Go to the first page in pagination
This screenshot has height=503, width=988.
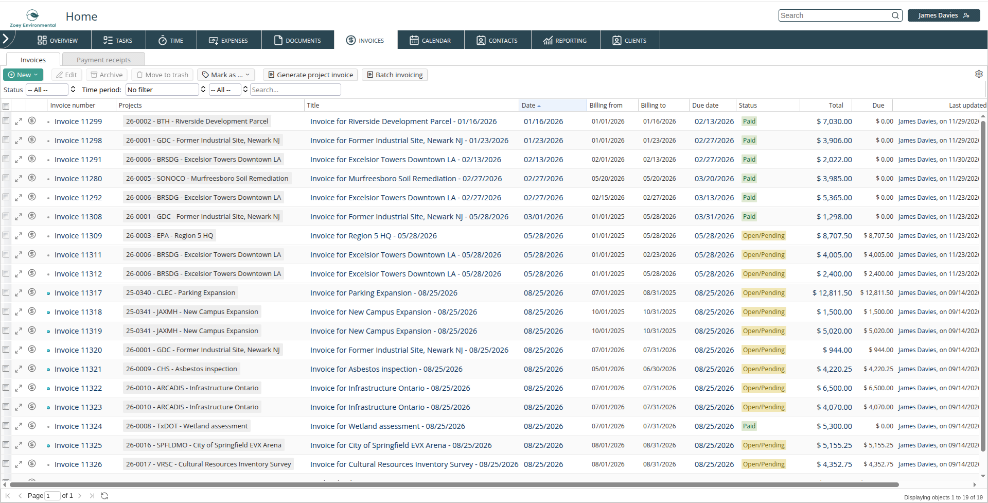click(x=8, y=496)
